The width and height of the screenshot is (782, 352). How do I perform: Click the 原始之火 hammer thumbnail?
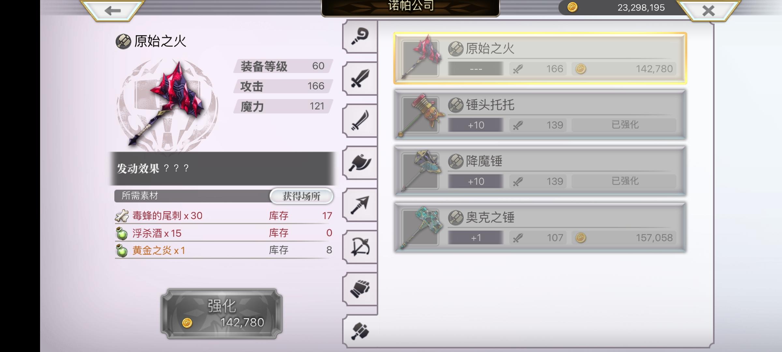point(420,58)
